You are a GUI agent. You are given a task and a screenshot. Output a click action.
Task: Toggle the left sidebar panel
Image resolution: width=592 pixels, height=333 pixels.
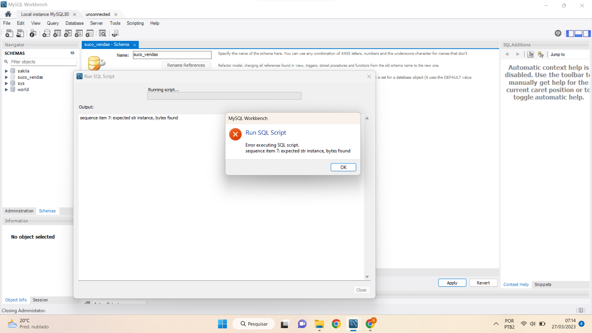pos(570,33)
